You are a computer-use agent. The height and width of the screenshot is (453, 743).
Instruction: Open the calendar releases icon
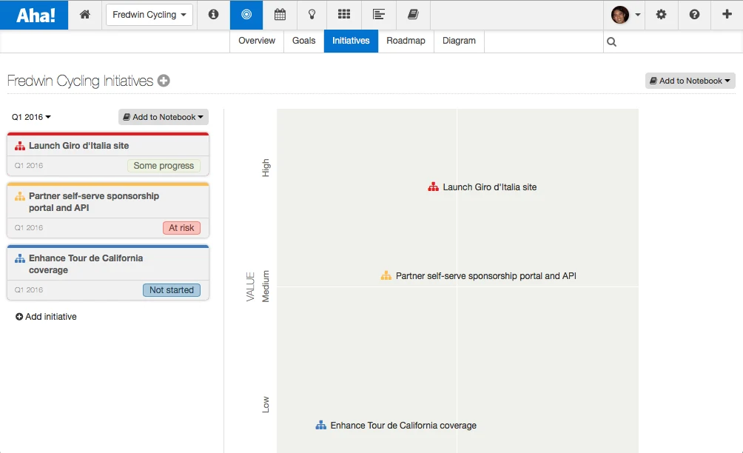click(280, 15)
